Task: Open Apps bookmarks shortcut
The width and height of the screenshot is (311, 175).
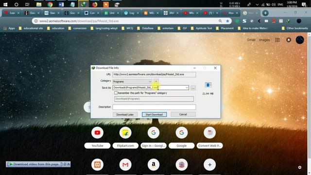Action: point(9,28)
